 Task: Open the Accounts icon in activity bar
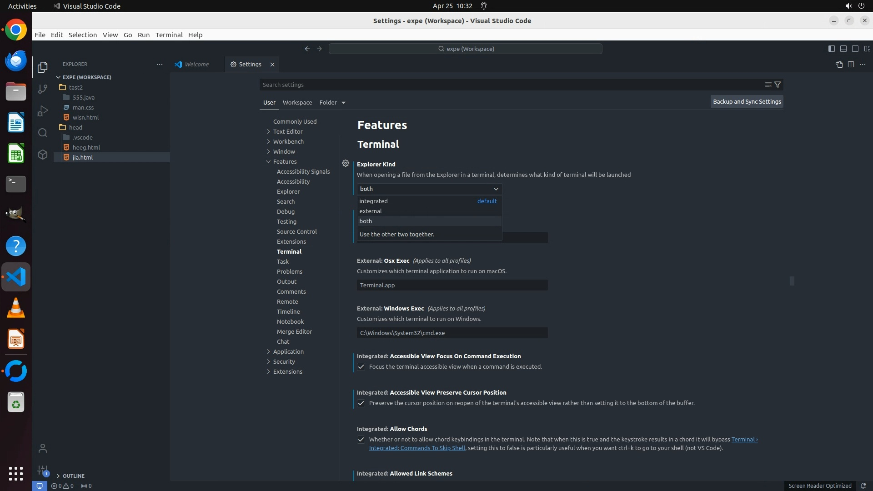click(43, 448)
